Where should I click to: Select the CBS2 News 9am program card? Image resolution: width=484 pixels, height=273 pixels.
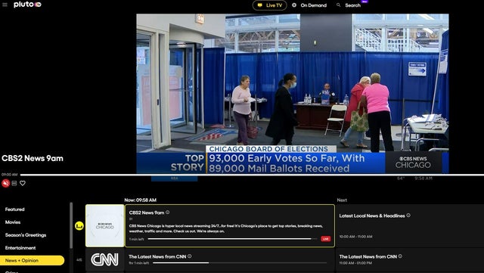[230, 226]
